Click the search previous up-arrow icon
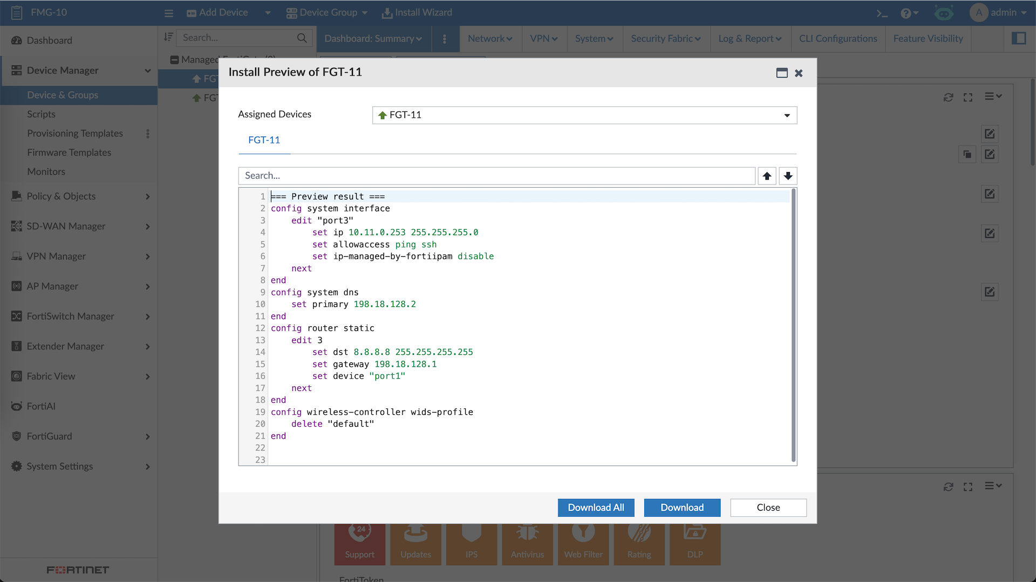The image size is (1036, 582). click(767, 176)
